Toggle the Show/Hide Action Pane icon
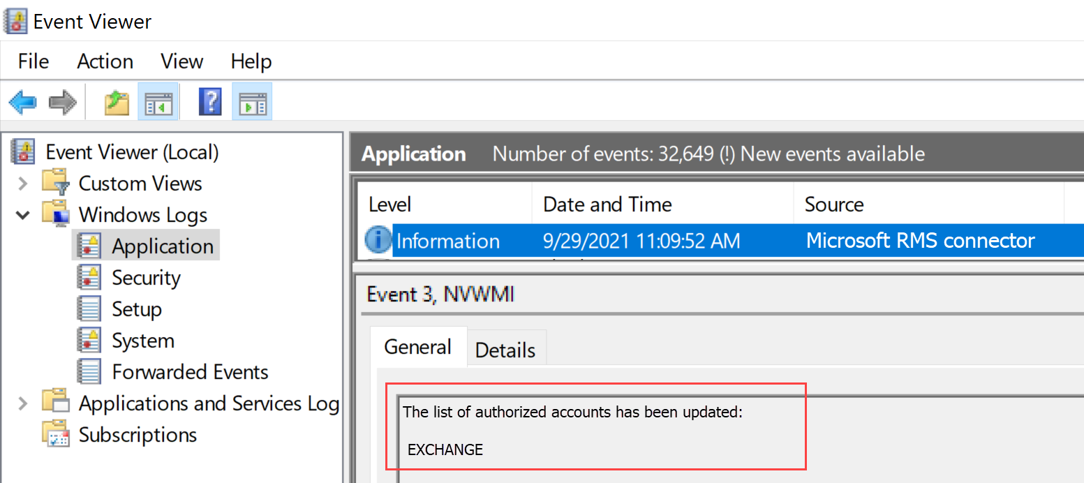This screenshot has width=1084, height=483. point(252,103)
